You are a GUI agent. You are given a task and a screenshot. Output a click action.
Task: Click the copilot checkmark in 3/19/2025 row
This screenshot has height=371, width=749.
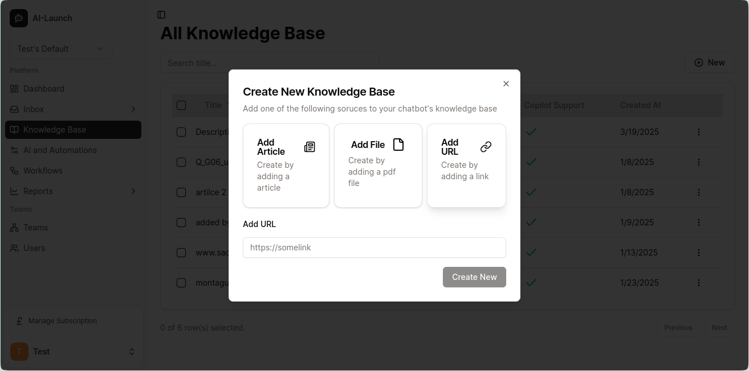[x=531, y=132]
